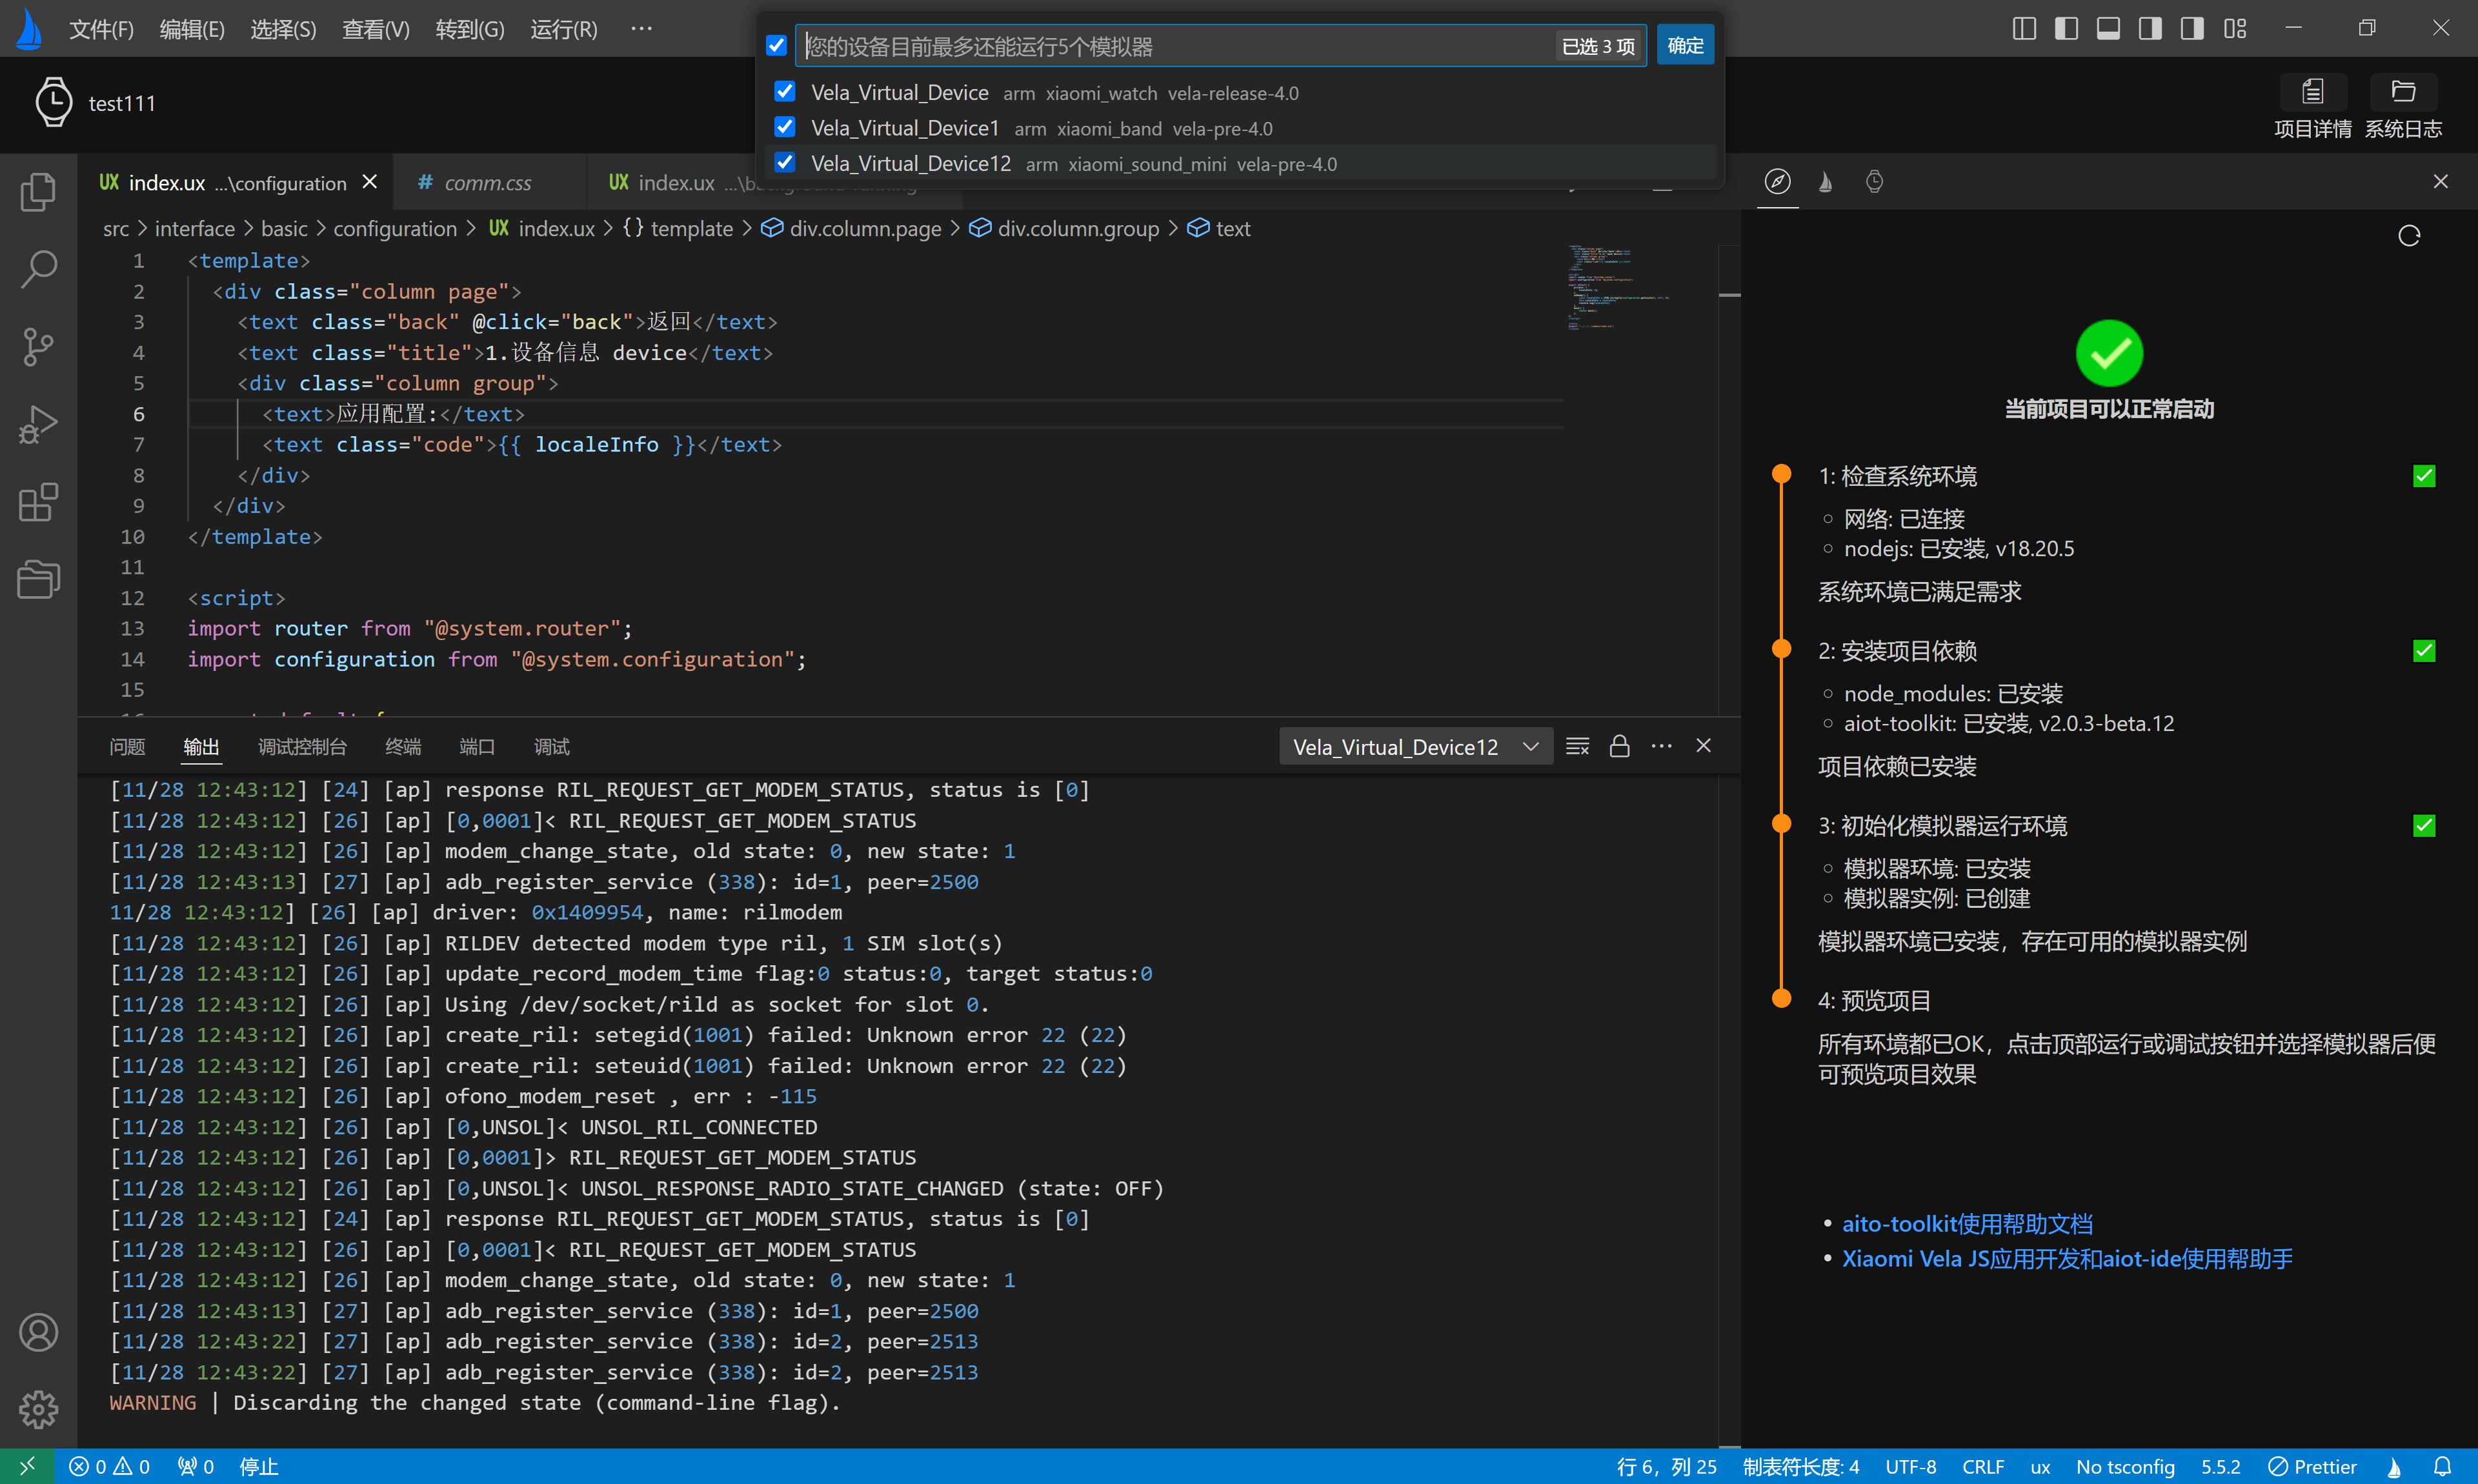Click the 确定 confirm button
2478x1484 pixels.
coord(1685,46)
